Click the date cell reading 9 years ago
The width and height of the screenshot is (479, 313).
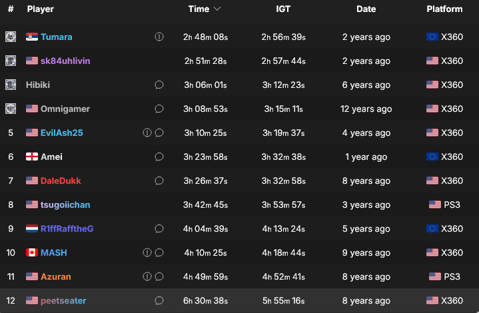pyautogui.click(x=366, y=252)
